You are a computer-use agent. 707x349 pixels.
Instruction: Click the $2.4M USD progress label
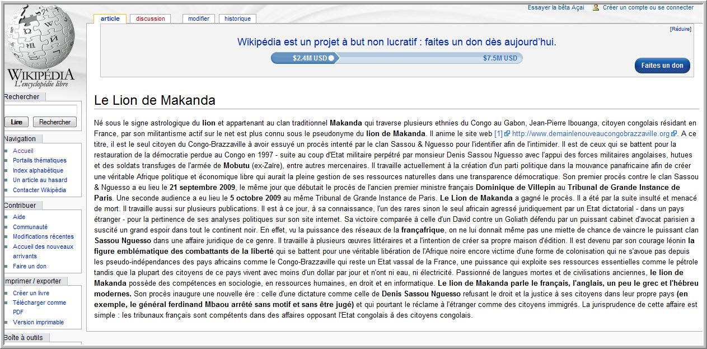pyautogui.click(x=310, y=58)
